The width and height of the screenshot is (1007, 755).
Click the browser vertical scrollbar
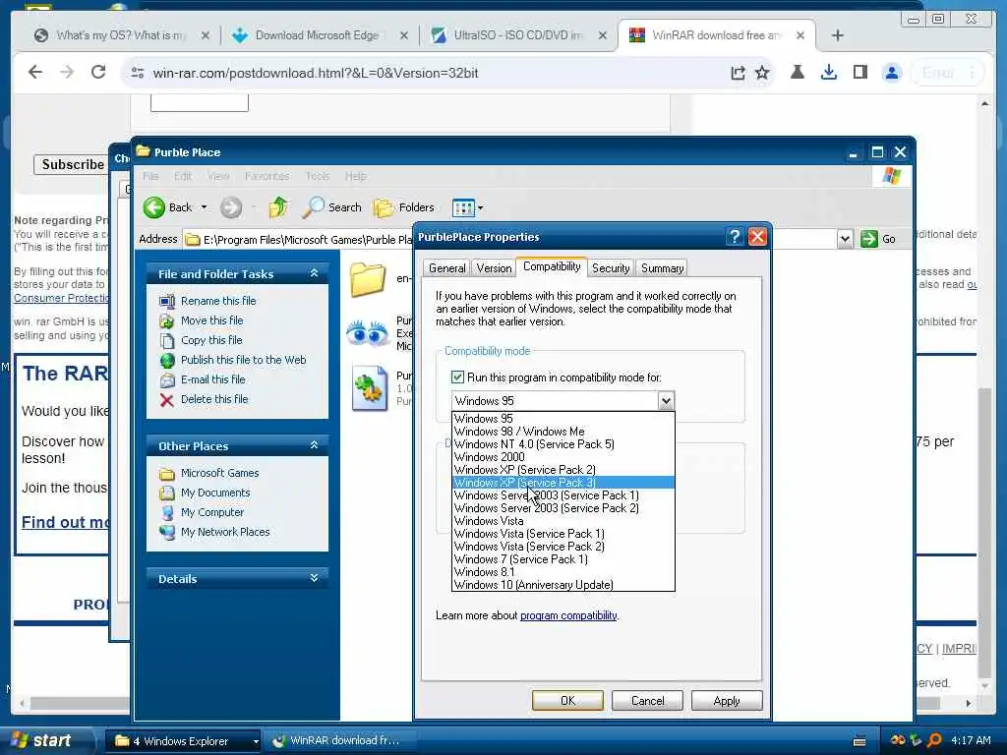[984, 533]
